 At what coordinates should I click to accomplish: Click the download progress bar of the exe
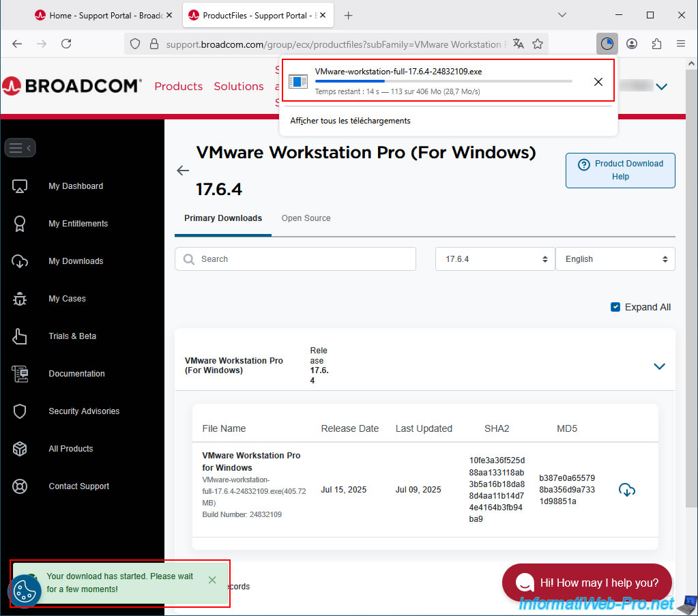point(443,81)
